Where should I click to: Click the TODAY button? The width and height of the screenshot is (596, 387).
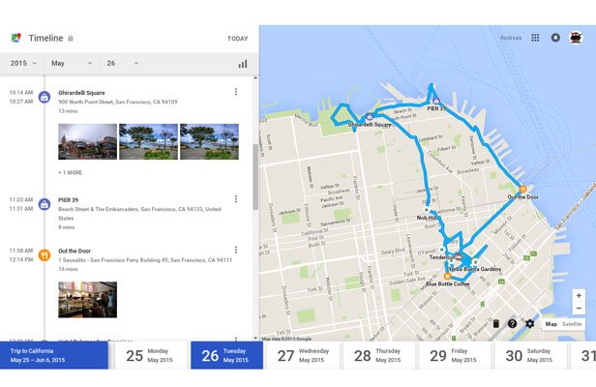237,39
